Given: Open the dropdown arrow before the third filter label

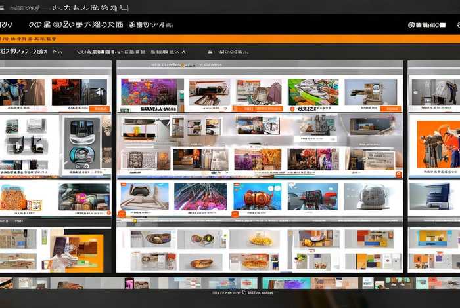Looking at the screenshot, I should click(210, 51).
